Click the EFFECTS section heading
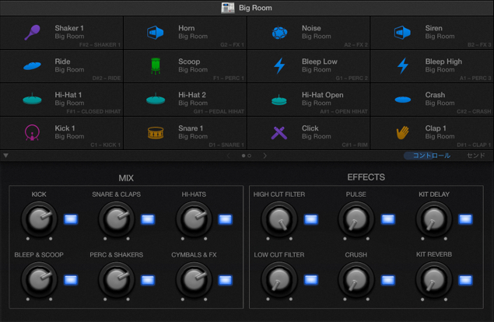Screen dimensions: 494x322 coord(366,177)
